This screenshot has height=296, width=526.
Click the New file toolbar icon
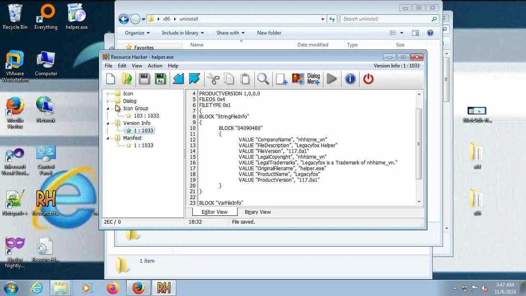tap(111, 79)
